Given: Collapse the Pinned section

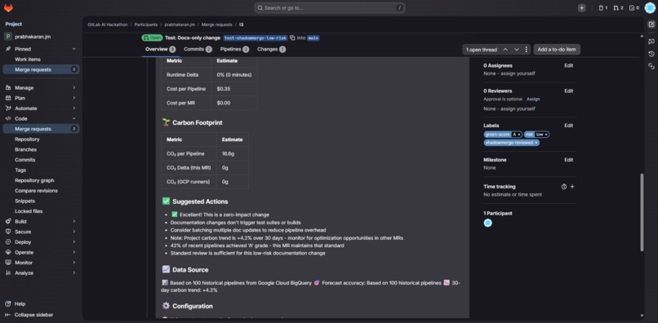Looking at the screenshot, I should (73, 49).
